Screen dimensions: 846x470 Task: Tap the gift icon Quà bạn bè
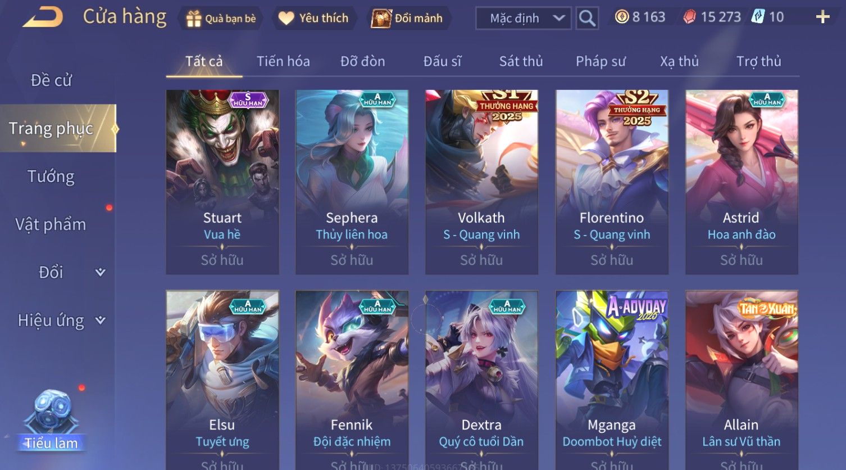click(x=194, y=19)
